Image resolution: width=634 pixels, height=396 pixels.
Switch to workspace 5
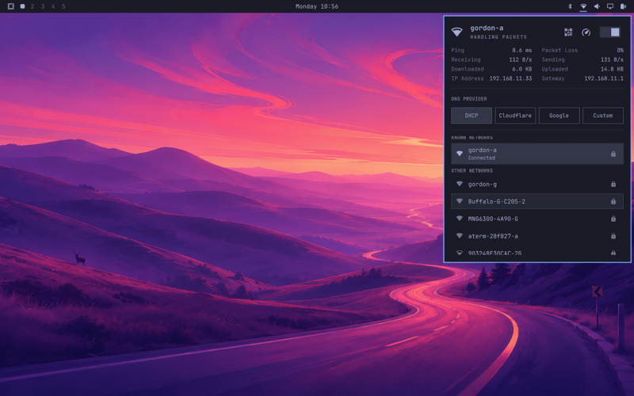[63, 6]
